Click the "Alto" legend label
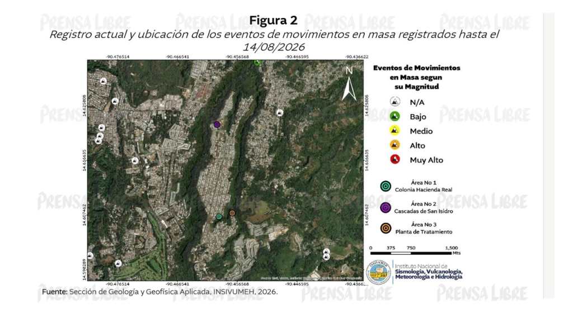 [417, 146]
